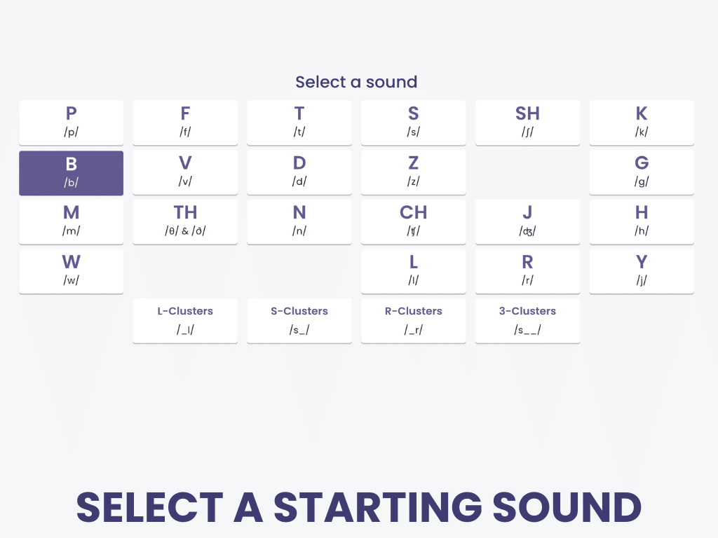Select the CH sound button

pyautogui.click(x=413, y=221)
